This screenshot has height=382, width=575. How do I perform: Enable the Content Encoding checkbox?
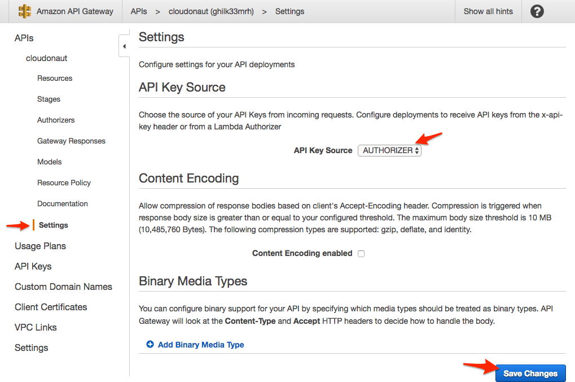(x=361, y=254)
